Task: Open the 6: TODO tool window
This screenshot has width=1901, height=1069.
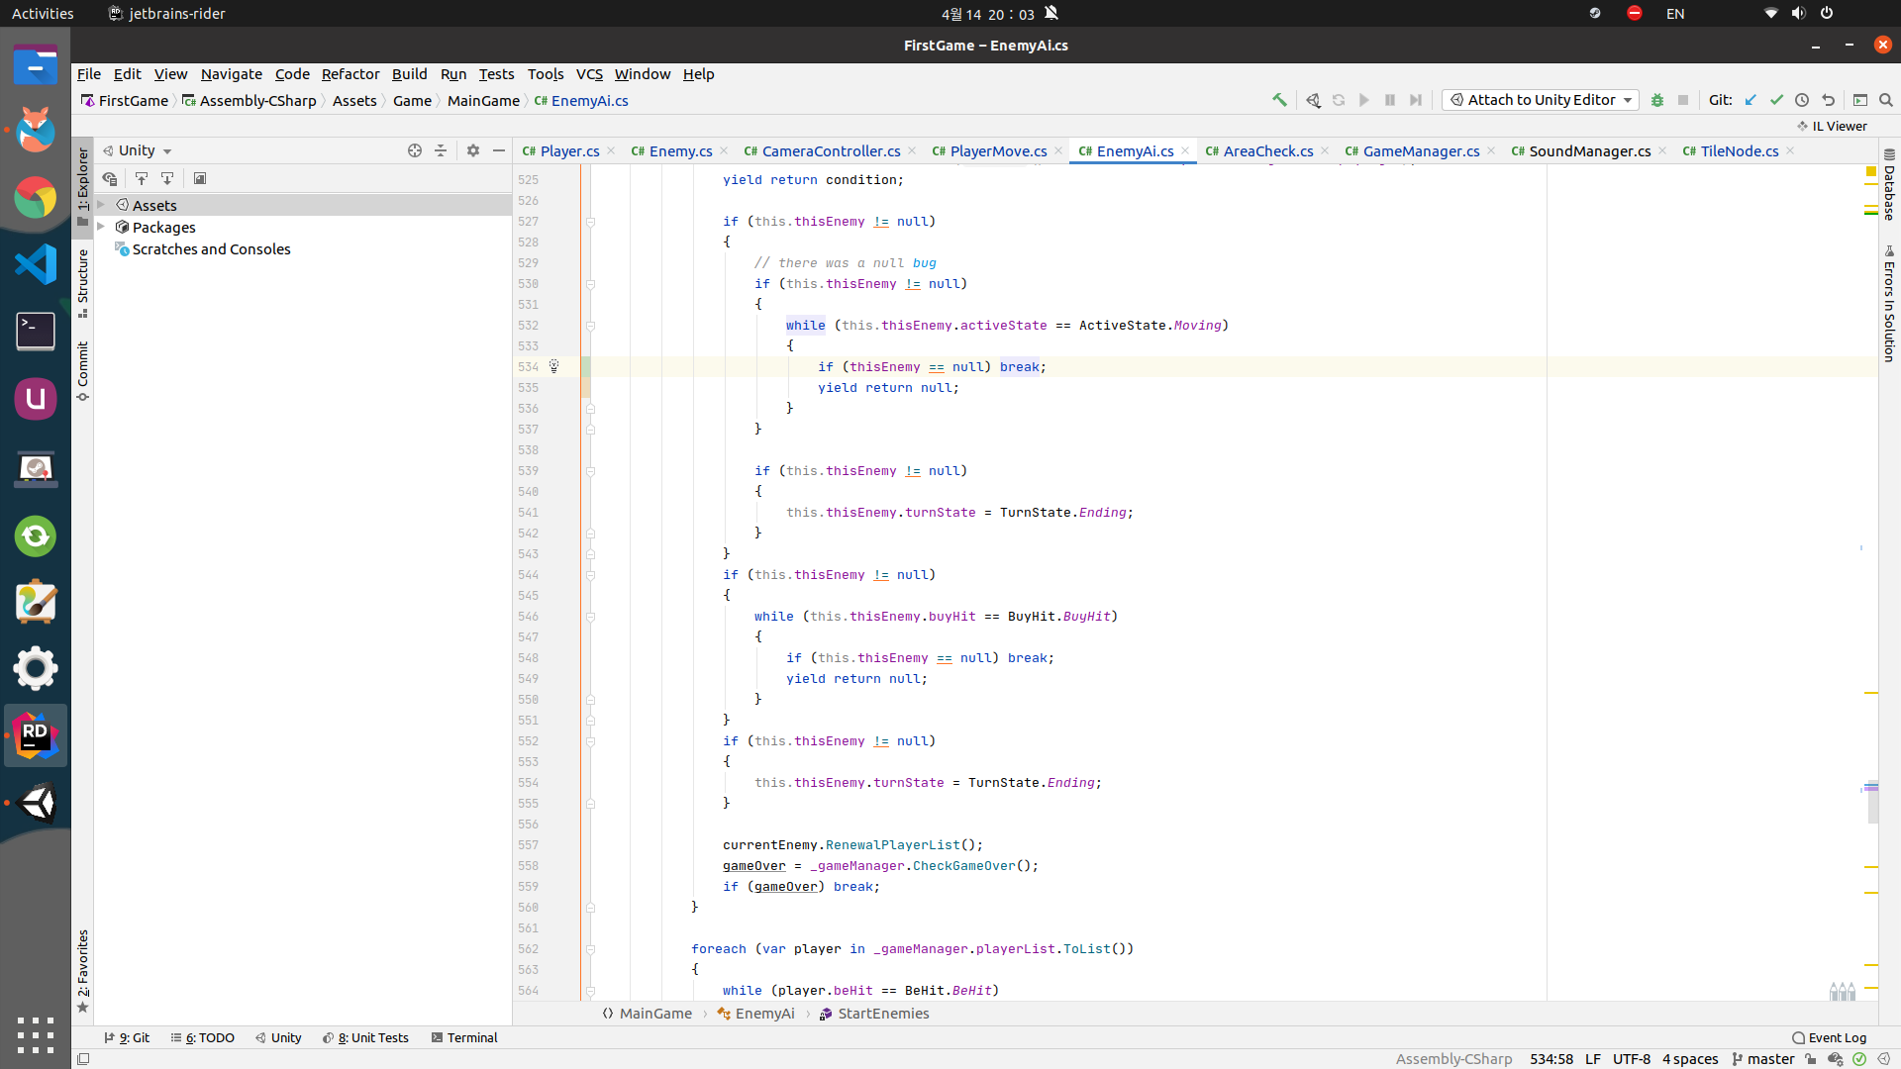Action: [203, 1038]
